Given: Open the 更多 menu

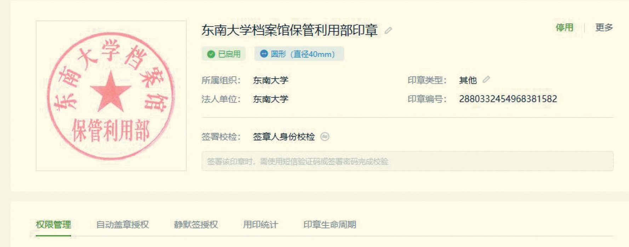Looking at the screenshot, I should tap(604, 28).
